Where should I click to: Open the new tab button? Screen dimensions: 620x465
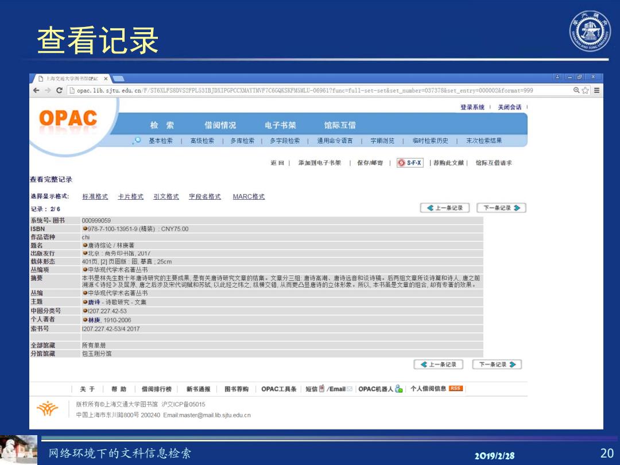pyautogui.click(x=118, y=78)
